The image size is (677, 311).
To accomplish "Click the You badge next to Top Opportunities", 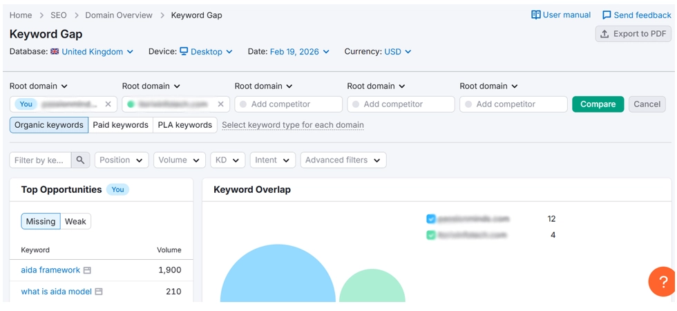I will (118, 189).
